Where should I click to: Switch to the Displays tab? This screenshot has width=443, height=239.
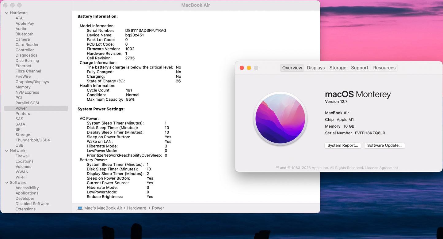coord(316,68)
